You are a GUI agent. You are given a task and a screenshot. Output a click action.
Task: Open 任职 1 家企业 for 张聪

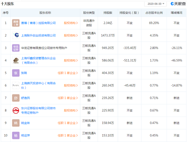pos(68,73)
